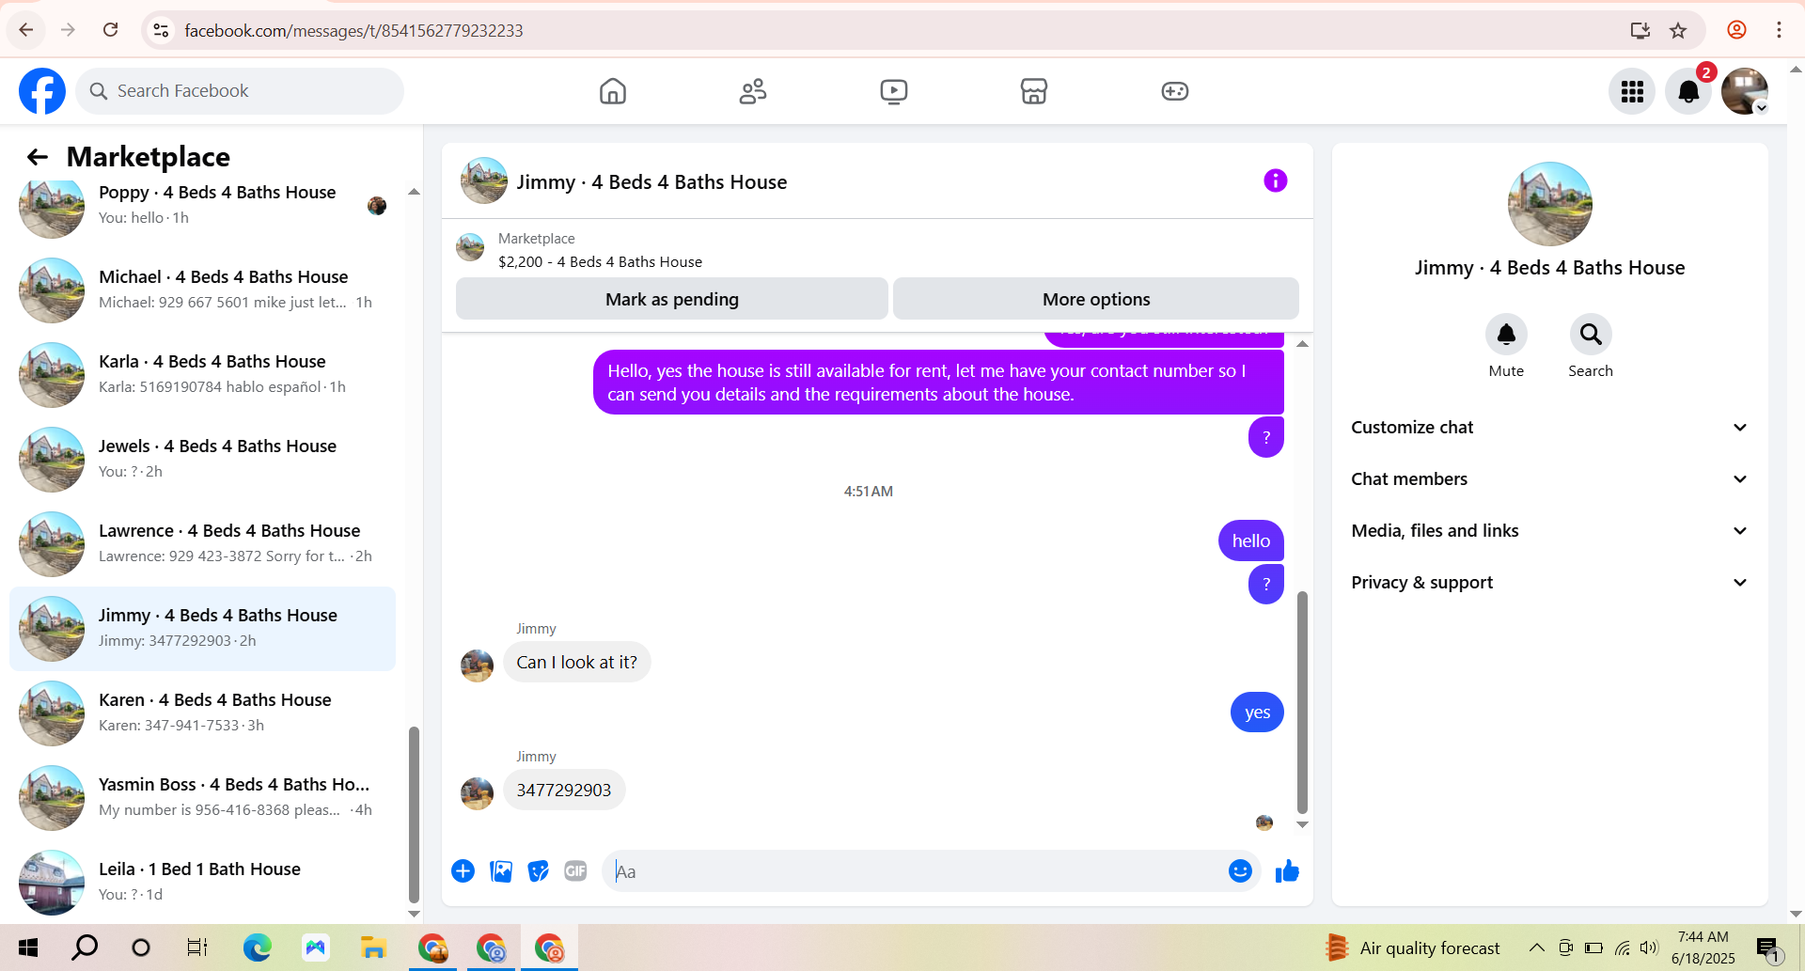Image resolution: width=1805 pixels, height=971 pixels.
Task: Search in conversation magnifier icon
Action: (1591, 335)
